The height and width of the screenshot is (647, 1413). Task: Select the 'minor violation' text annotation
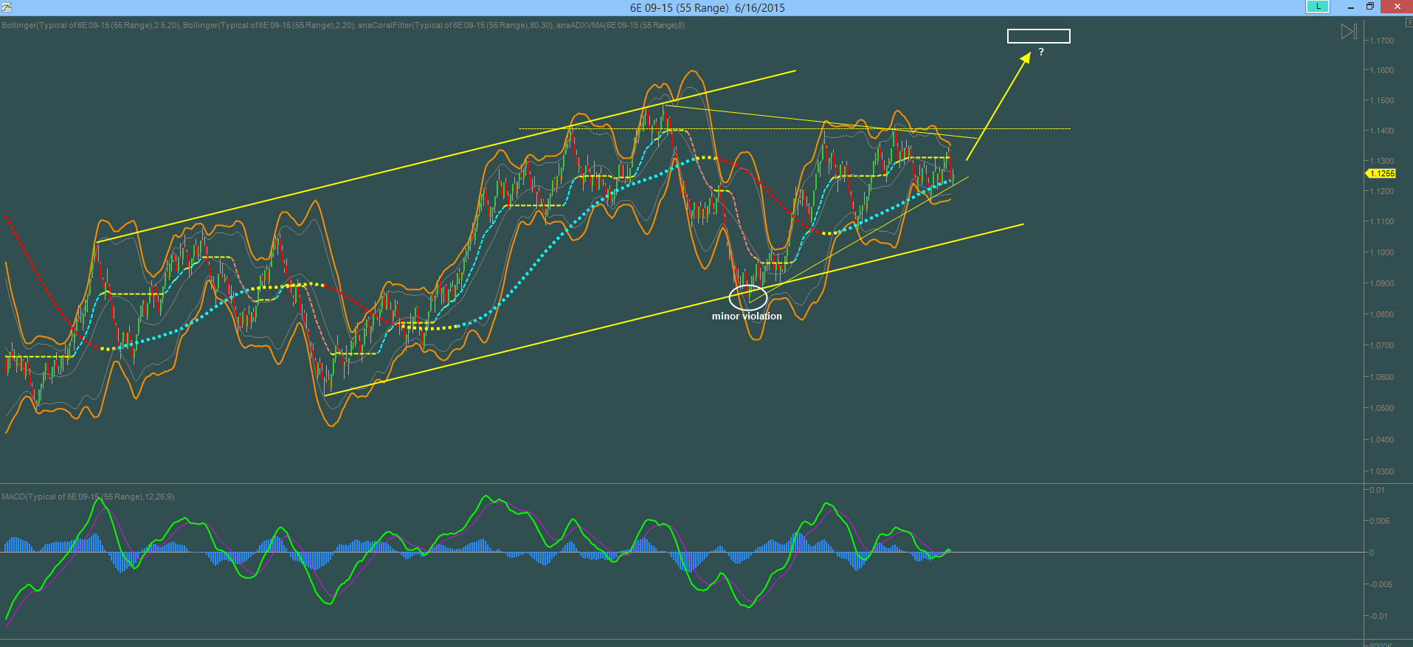pos(747,316)
